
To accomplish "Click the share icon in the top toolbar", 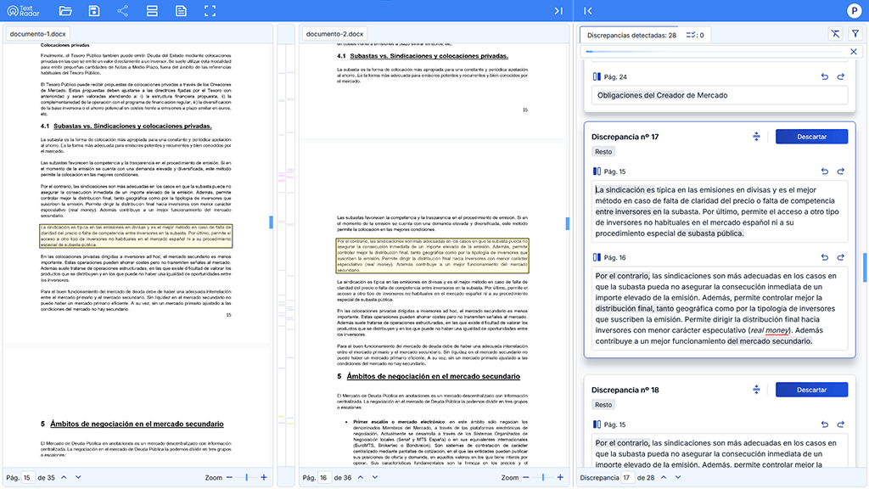I will click(x=123, y=10).
